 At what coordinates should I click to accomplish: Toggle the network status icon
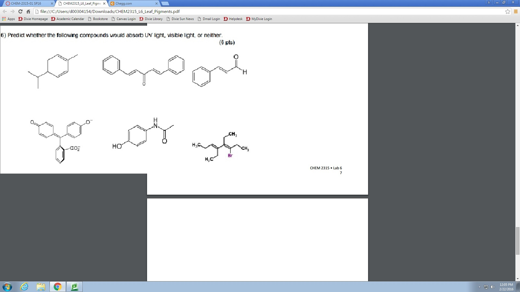(486, 287)
